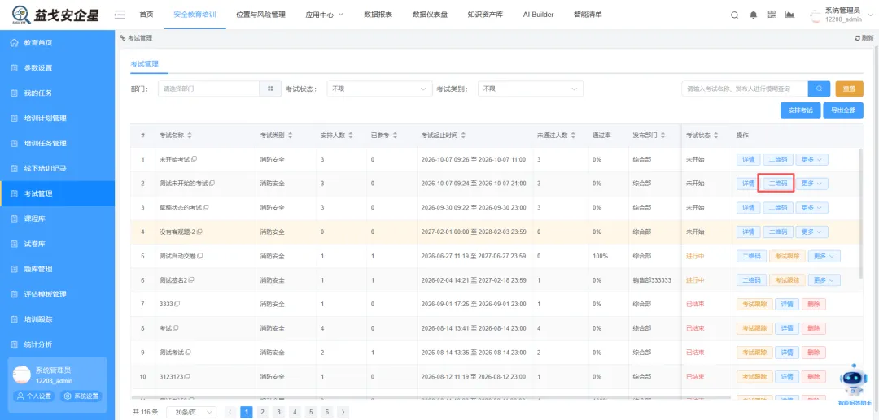Open 数据报表 top menu
879x420 pixels.
(x=378, y=15)
